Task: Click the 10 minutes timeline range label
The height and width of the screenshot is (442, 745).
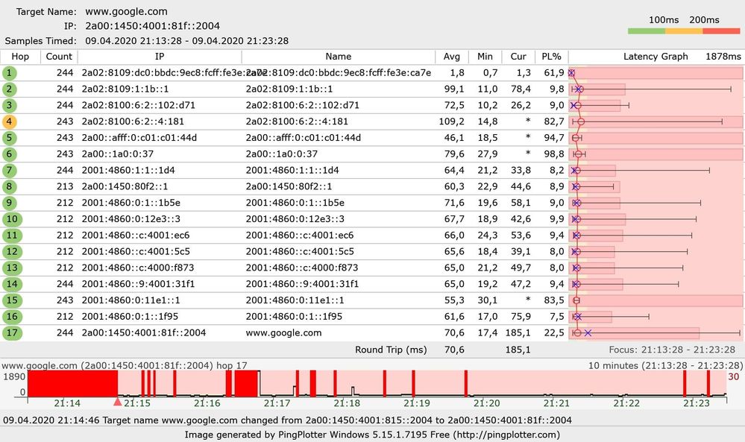Action: [666, 365]
